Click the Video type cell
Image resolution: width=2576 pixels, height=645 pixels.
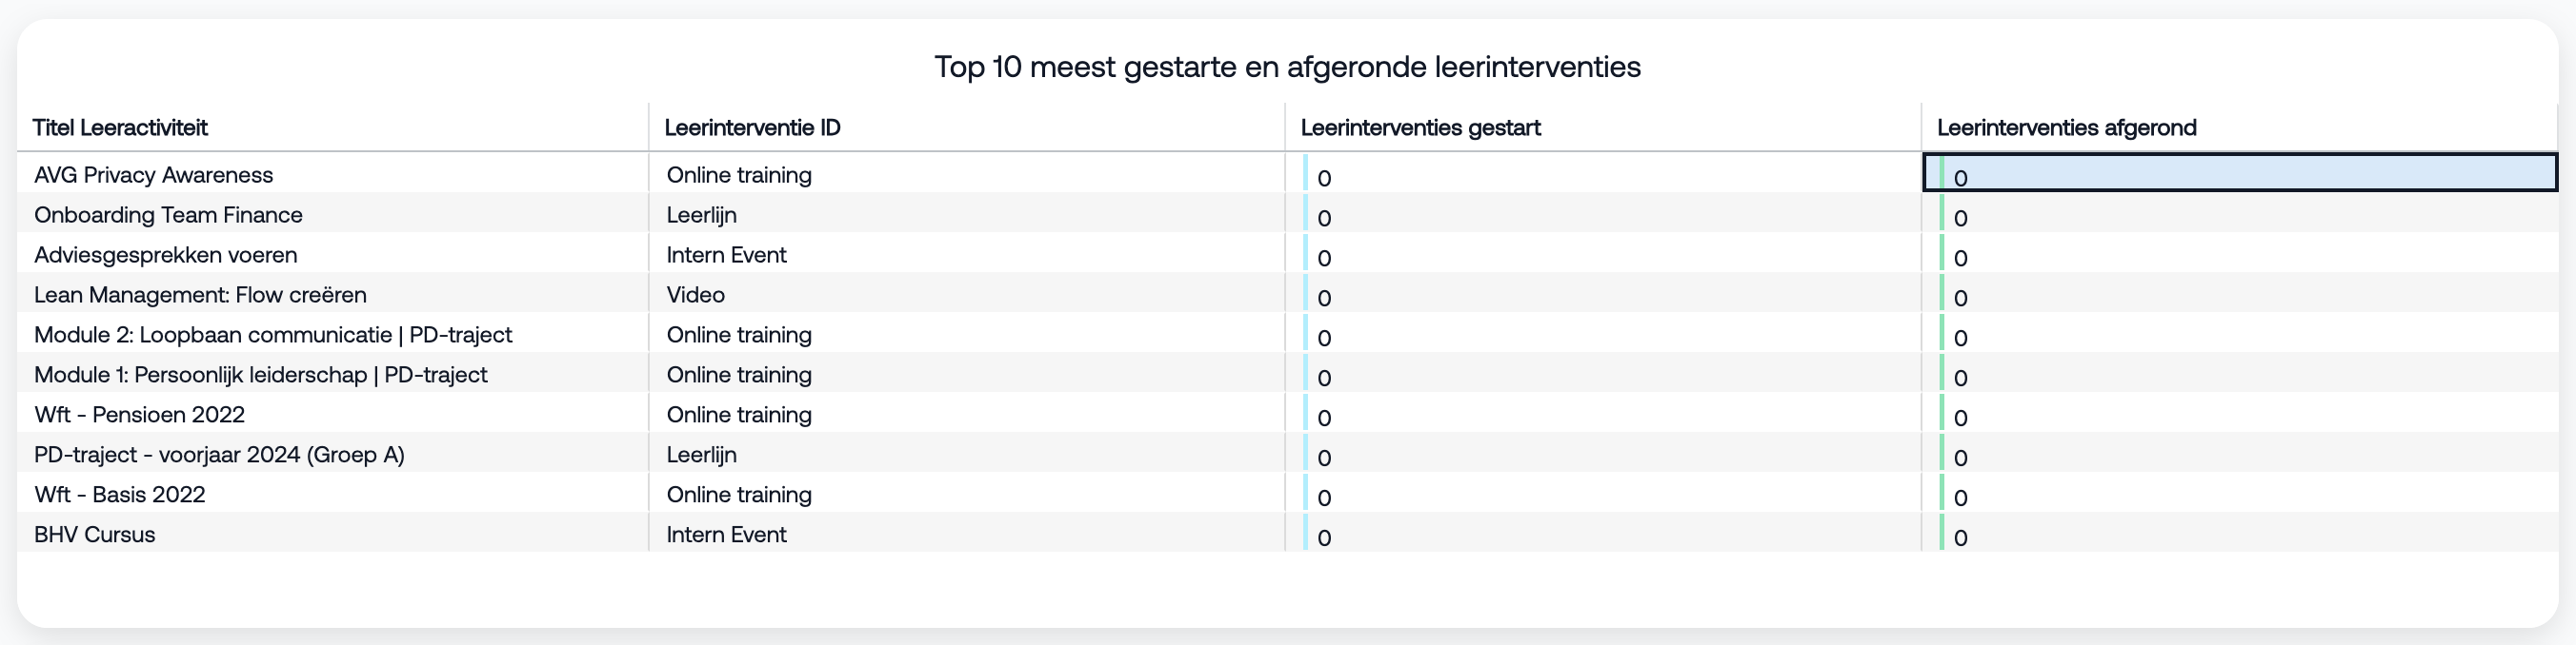tap(695, 295)
